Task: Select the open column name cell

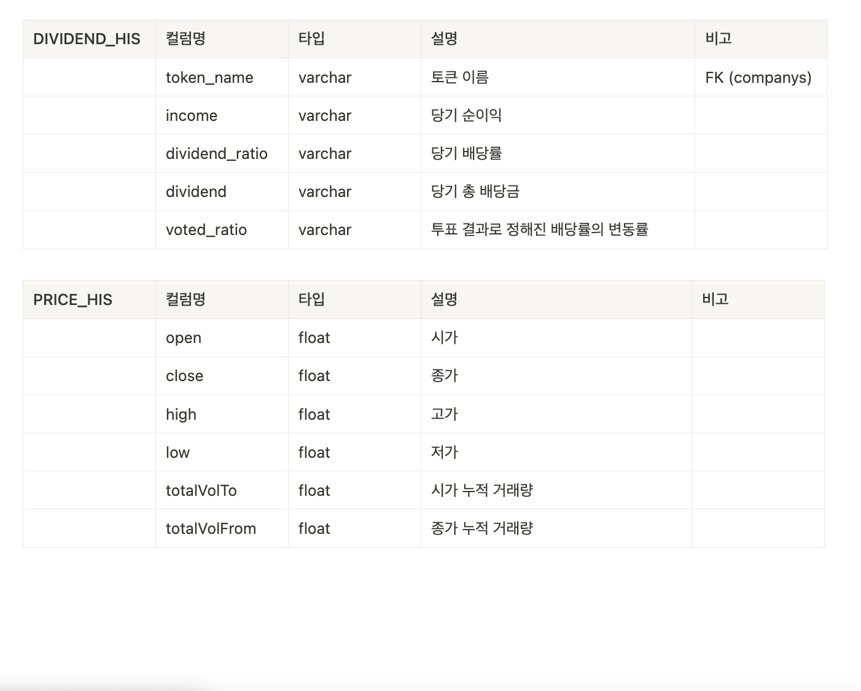Action: [222, 338]
